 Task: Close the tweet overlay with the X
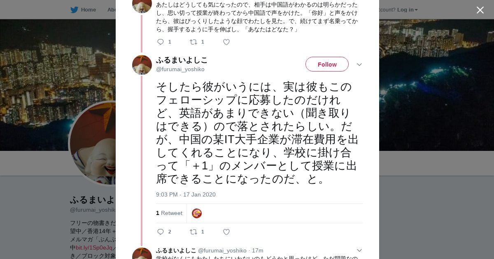click(x=480, y=10)
